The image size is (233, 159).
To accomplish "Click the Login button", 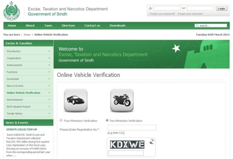I will [x=222, y=9].
